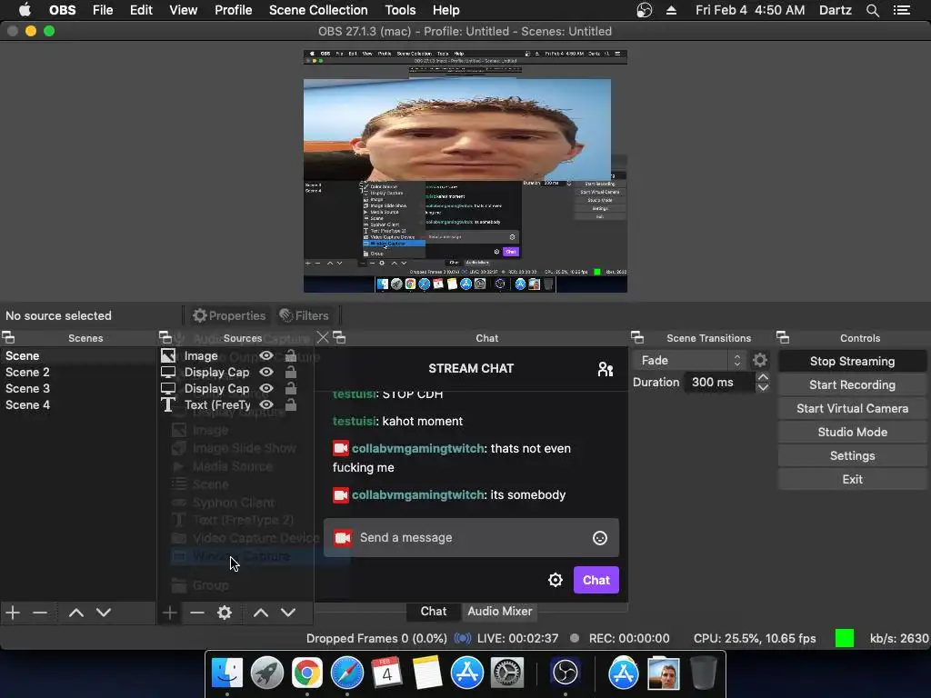Pop out the Chat dock panel icon

[x=339, y=338]
